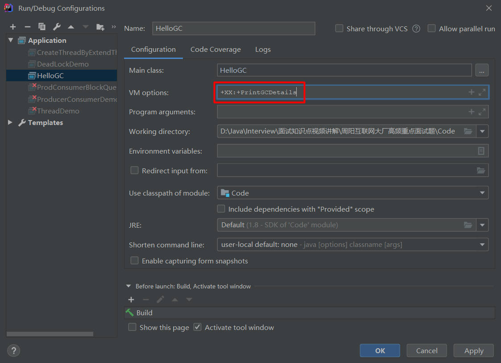This screenshot has height=363, width=501.
Task: Enable Allow parallel run checkbox
Action: point(431,29)
